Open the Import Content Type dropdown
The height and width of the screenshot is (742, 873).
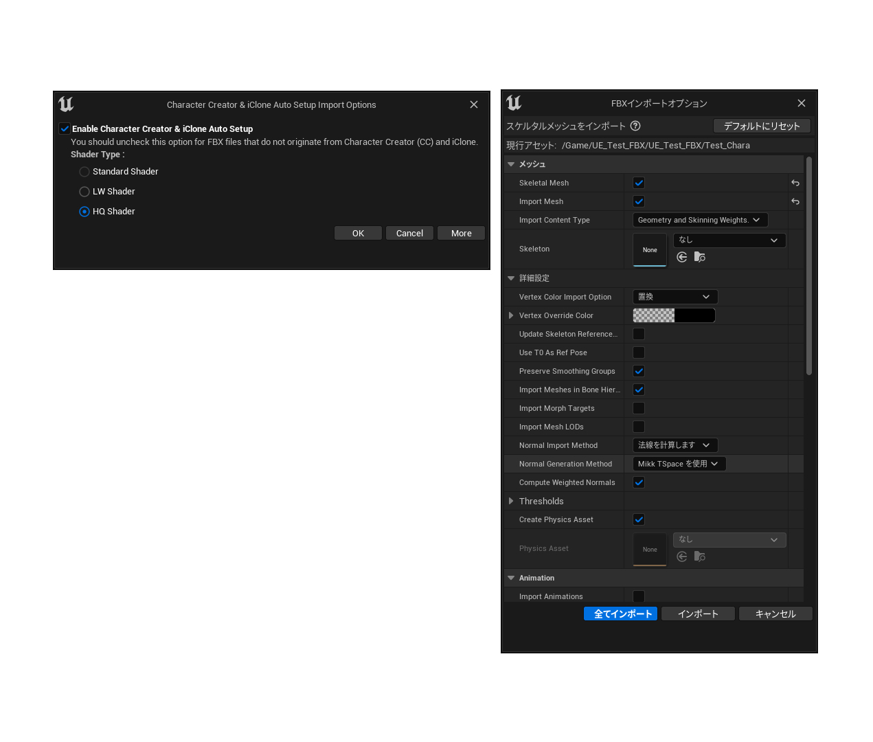[x=700, y=220]
